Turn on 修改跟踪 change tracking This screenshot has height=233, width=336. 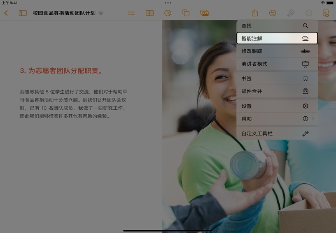pyautogui.click(x=277, y=51)
